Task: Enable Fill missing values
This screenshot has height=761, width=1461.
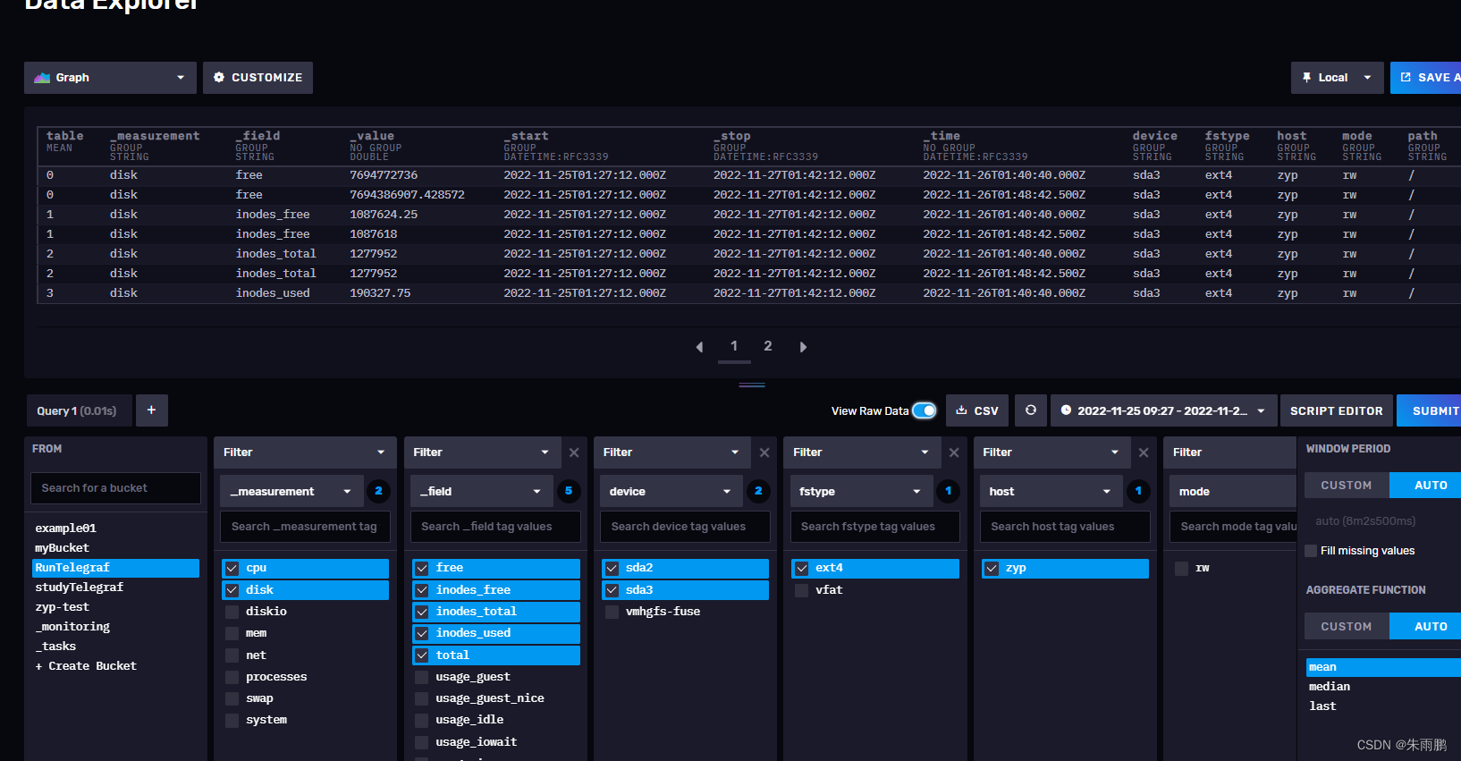Action: point(1311,551)
